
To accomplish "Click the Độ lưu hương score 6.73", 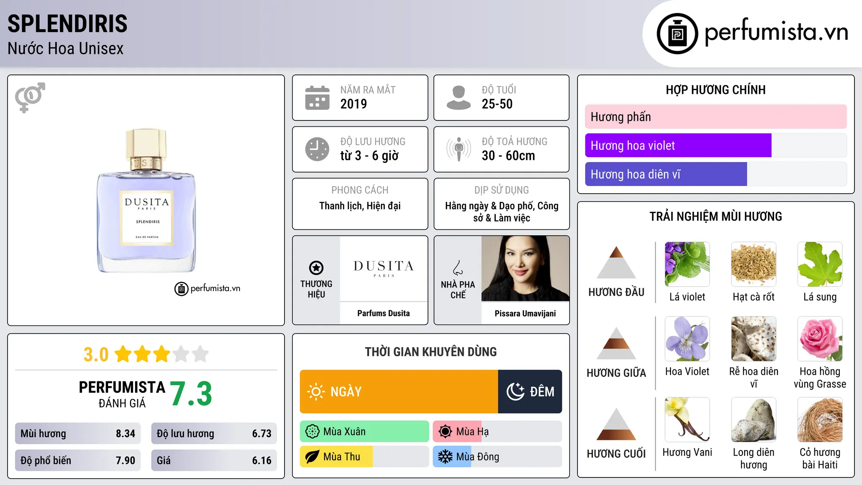I will 262,434.
